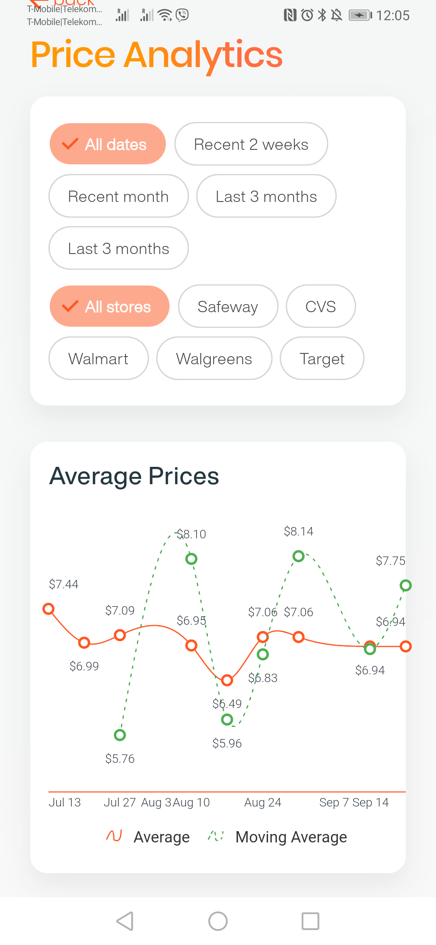Tap the Android home circle button
This screenshot has height=945, width=436.
pos(218,921)
